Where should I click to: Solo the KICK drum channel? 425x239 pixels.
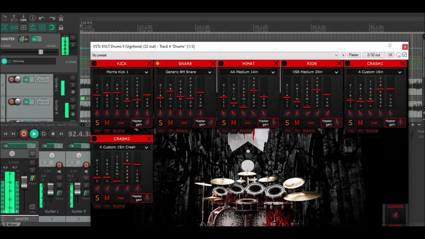point(97,123)
